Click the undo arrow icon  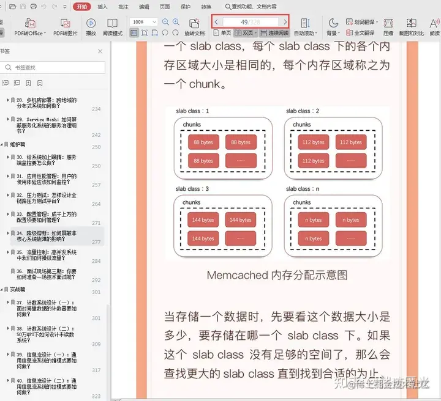43,7
